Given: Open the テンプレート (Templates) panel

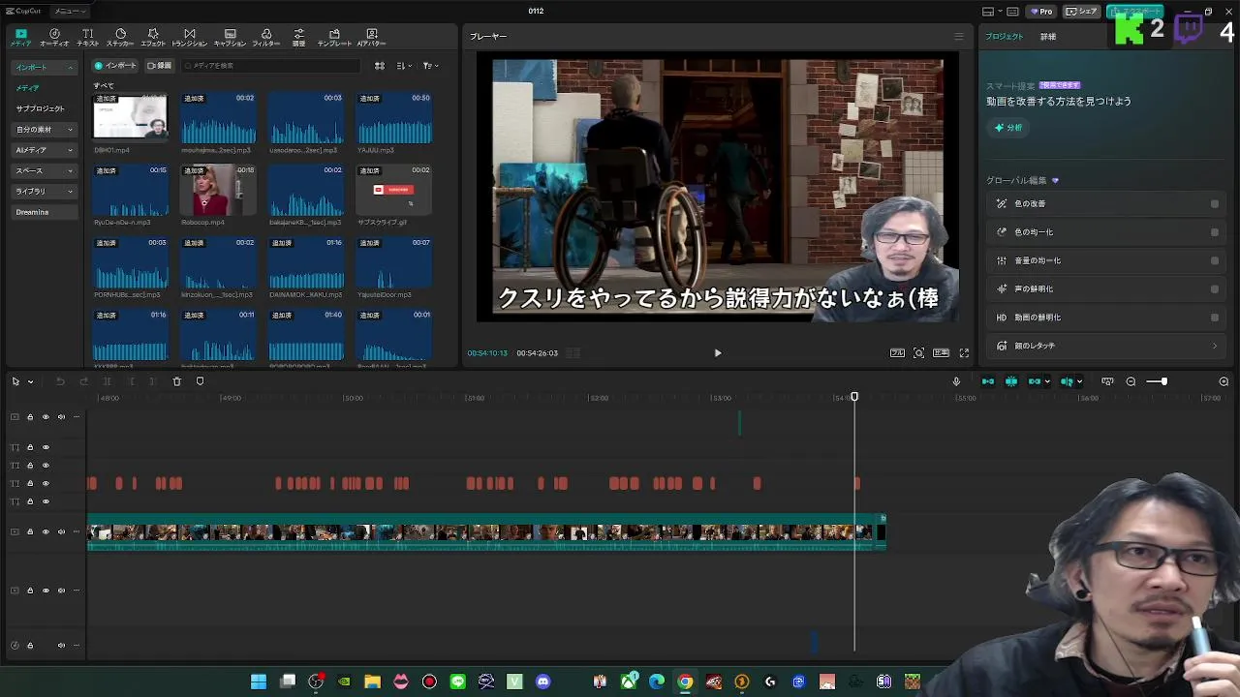Looking at the screenshot, I should tap(334, 38).
